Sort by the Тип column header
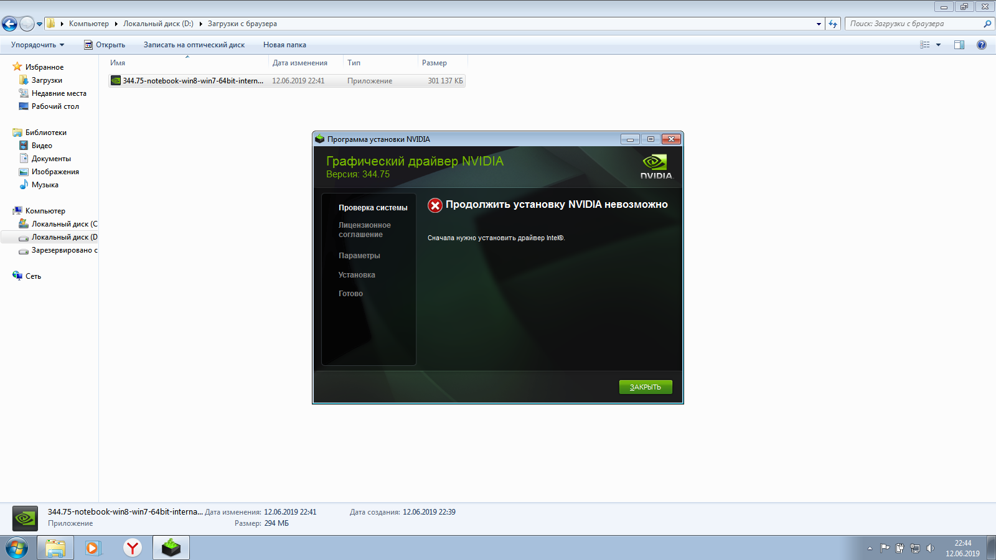996x560 pixels. coord(381,63)
